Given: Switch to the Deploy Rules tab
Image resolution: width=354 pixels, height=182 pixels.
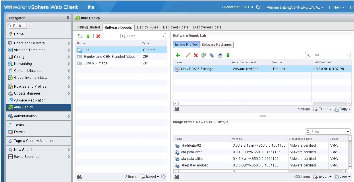Looking at the screenshot, I should tap(147, 27).
